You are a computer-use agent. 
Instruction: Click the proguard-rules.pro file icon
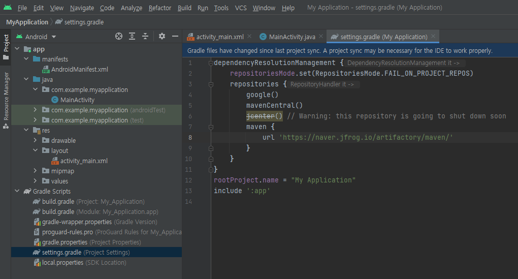click(37, 232)
